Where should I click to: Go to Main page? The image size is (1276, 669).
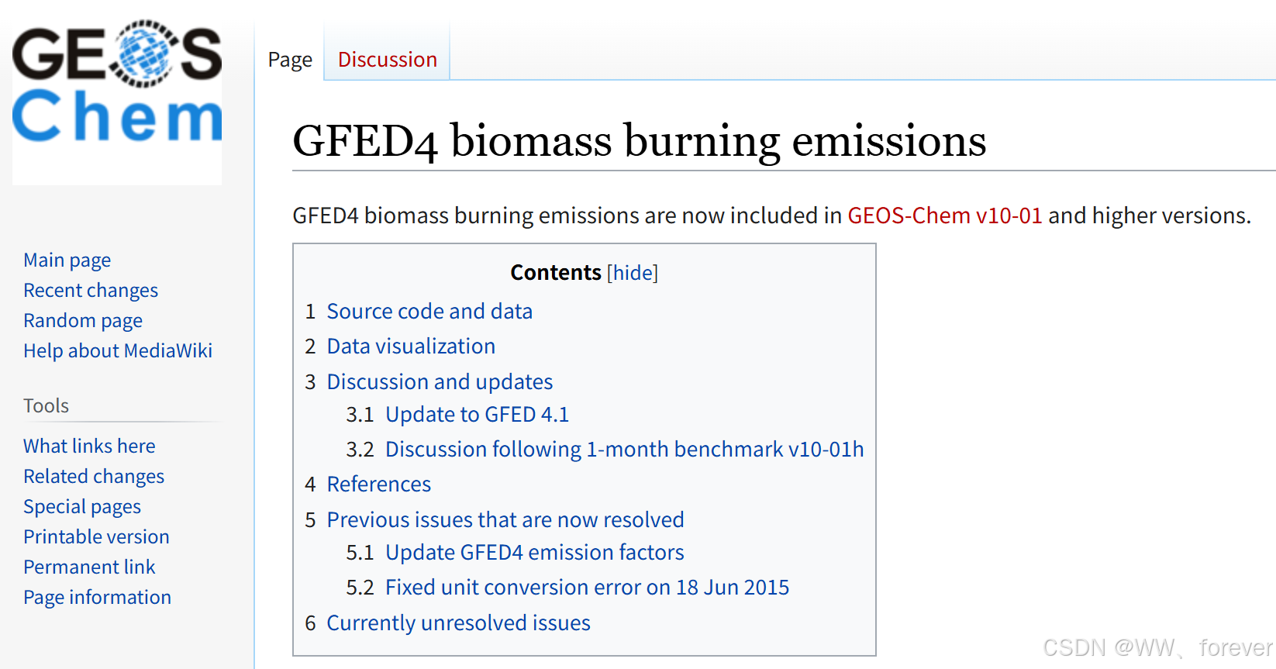[67, 260]
